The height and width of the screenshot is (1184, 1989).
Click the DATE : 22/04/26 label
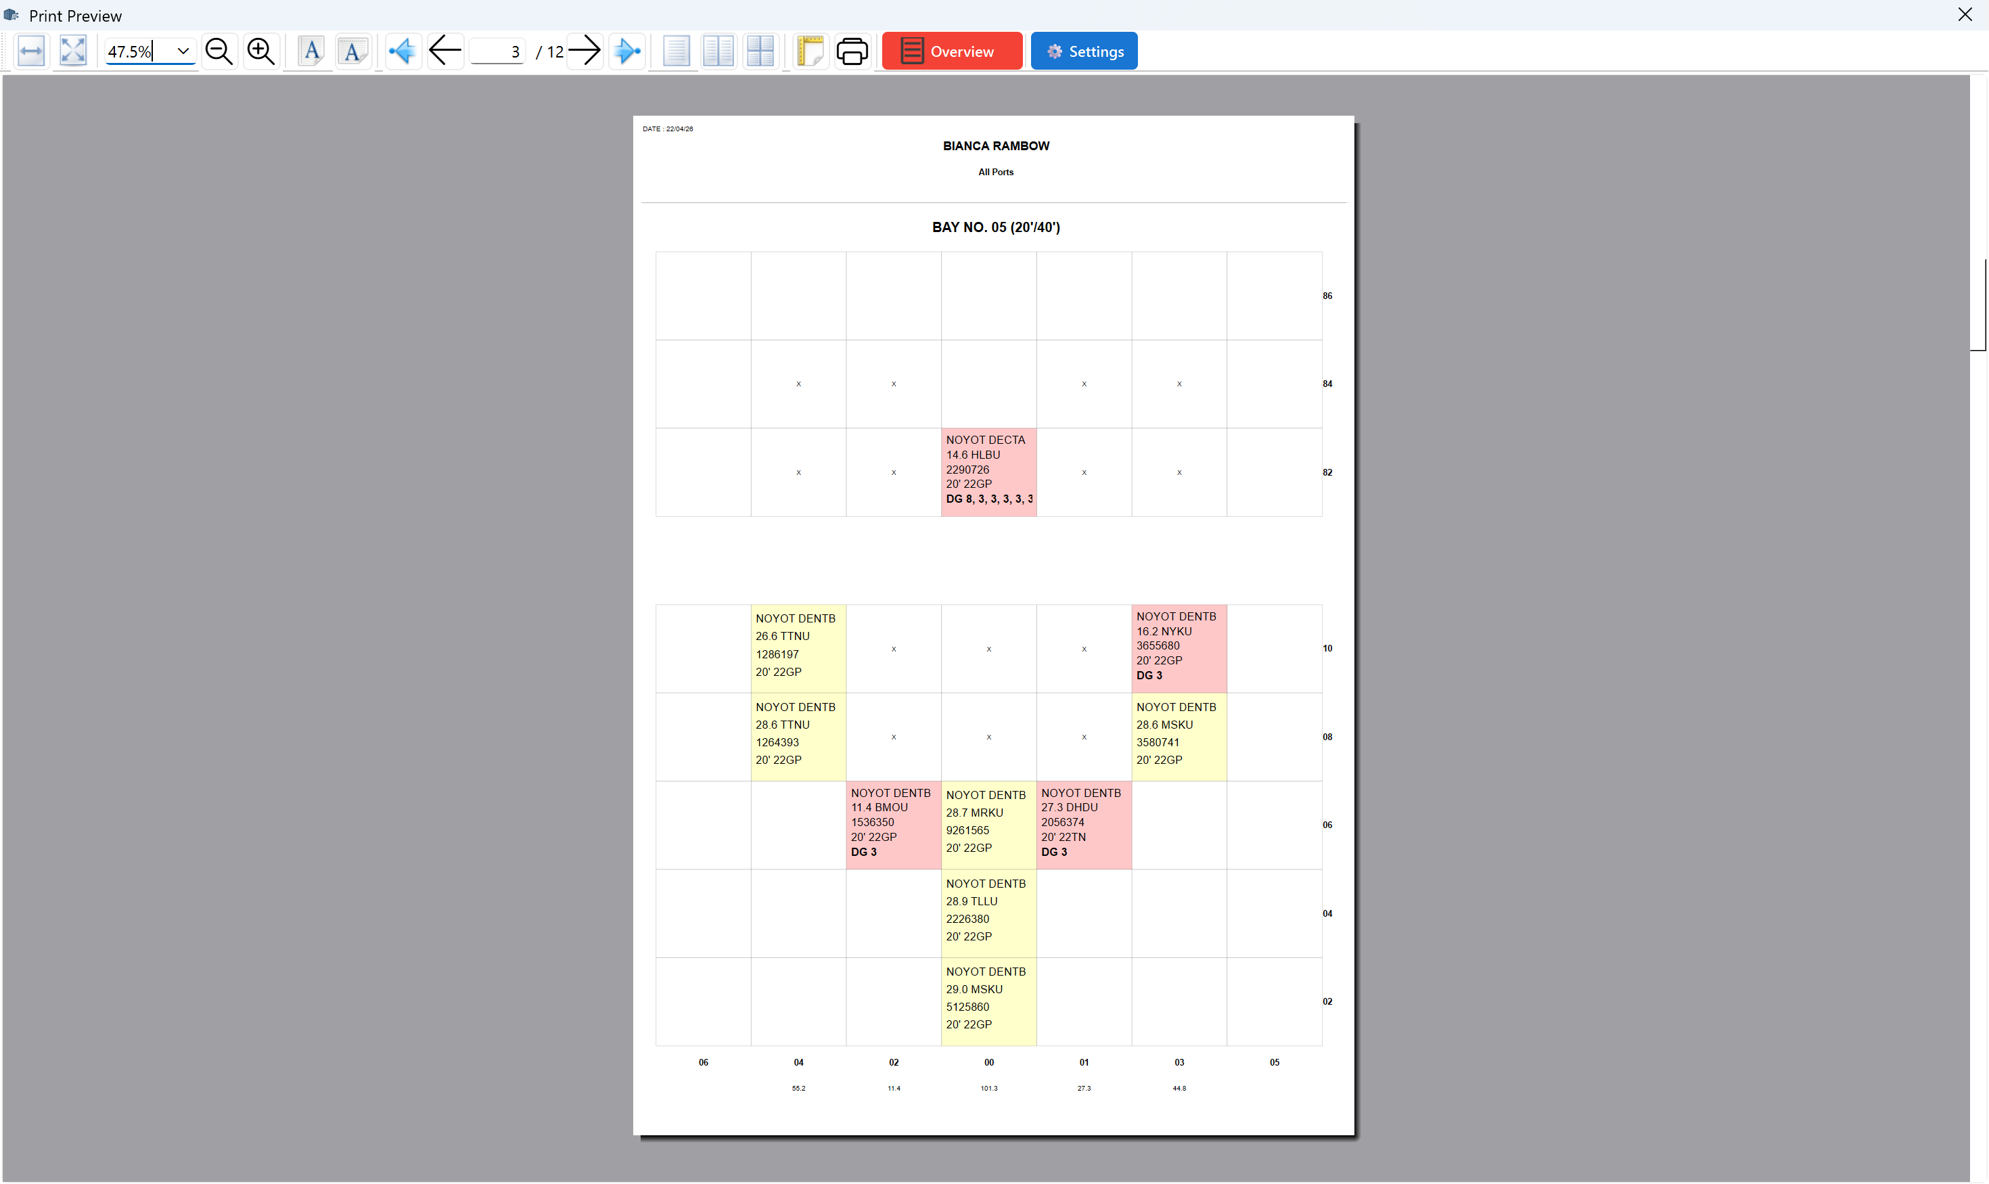(668, 129)
